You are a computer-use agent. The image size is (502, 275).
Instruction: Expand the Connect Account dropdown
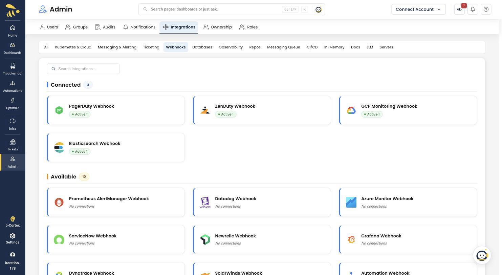(x=418, y=9)
